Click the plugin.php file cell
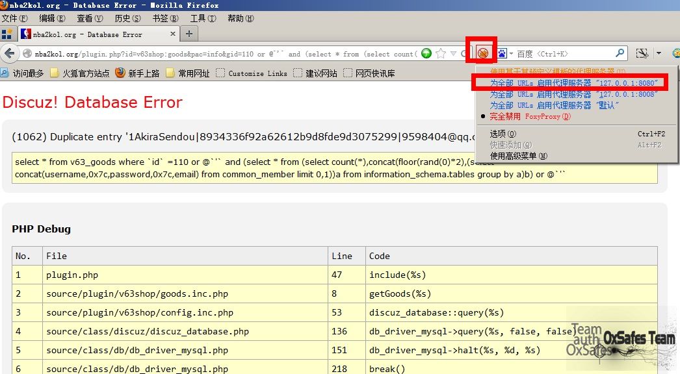Viewport: 680px width, 374px height. pyautogui.click(x=185, y=275)
